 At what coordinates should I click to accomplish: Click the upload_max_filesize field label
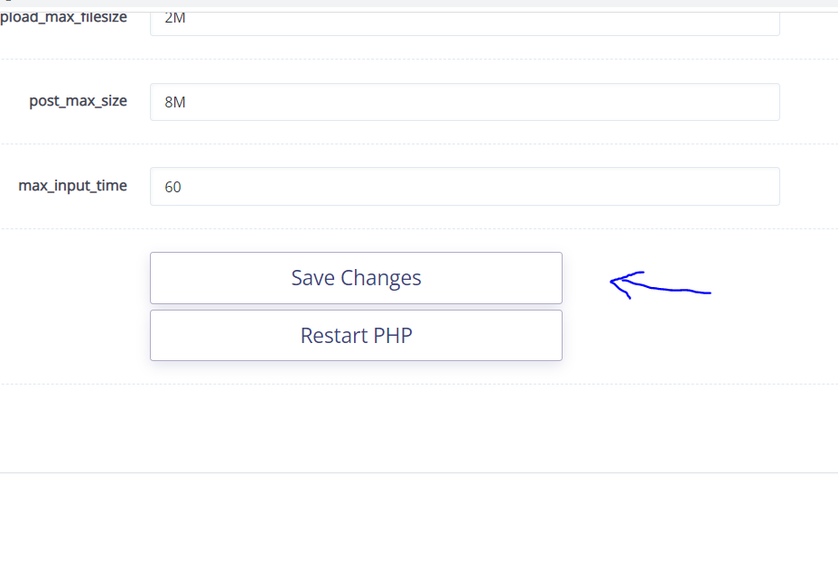(63, 14)
